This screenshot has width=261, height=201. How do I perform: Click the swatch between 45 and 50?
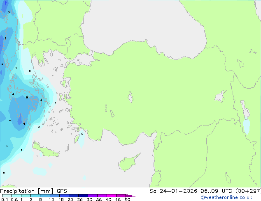point(121,196)
